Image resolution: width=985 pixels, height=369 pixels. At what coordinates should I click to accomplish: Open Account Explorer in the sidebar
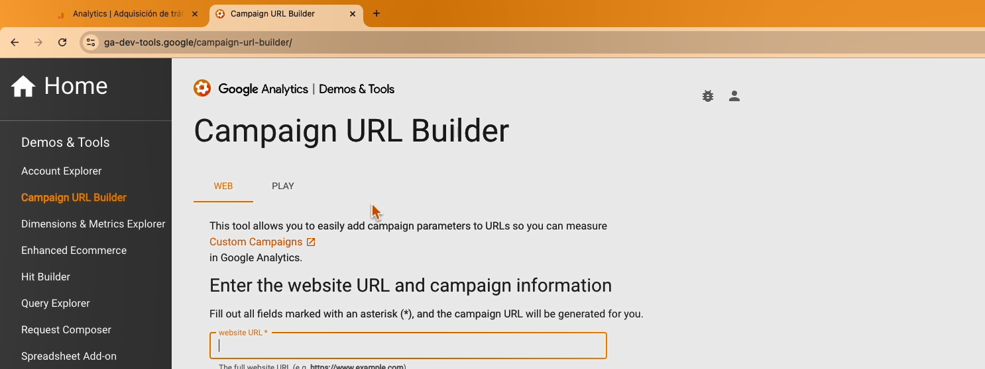62,171
